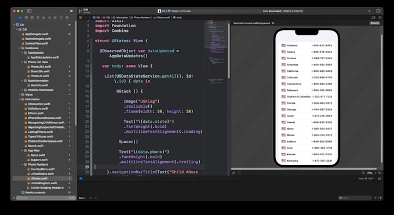Click the preview device settings icon
Image resolution: width=394 pixels, height=215 pixels.
tap(239, 173)
